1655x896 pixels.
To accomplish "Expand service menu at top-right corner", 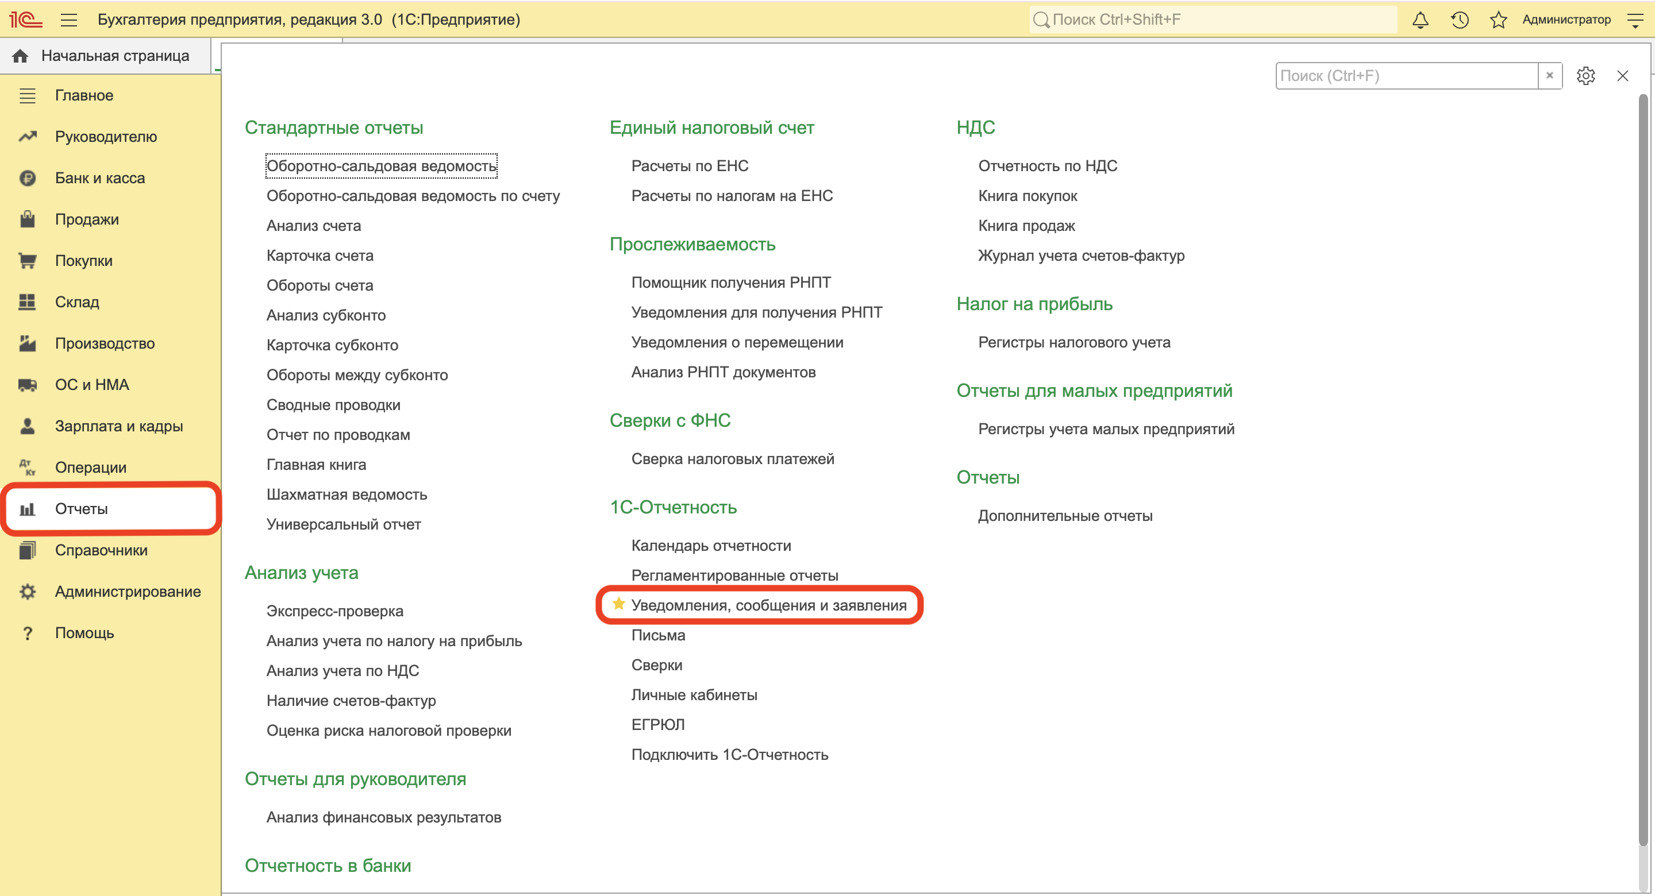I will (1635, 20).
